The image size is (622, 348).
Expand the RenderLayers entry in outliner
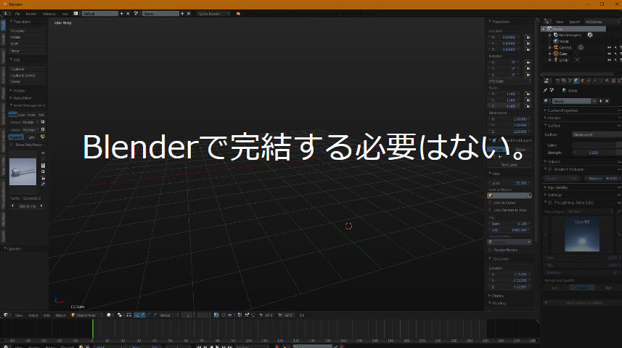pyautogui.click(x=550, y=35)
